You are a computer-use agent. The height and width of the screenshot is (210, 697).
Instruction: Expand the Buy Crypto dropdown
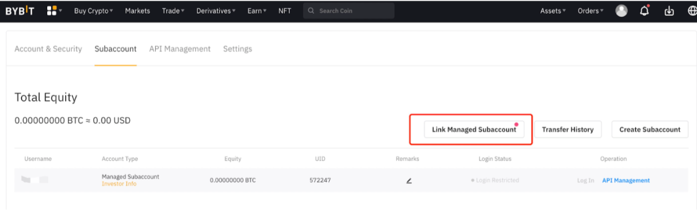(x=93, y=11)
